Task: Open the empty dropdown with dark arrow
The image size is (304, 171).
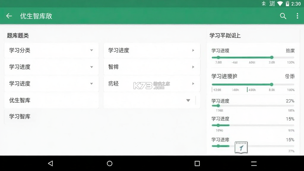Action: [188, 100]
